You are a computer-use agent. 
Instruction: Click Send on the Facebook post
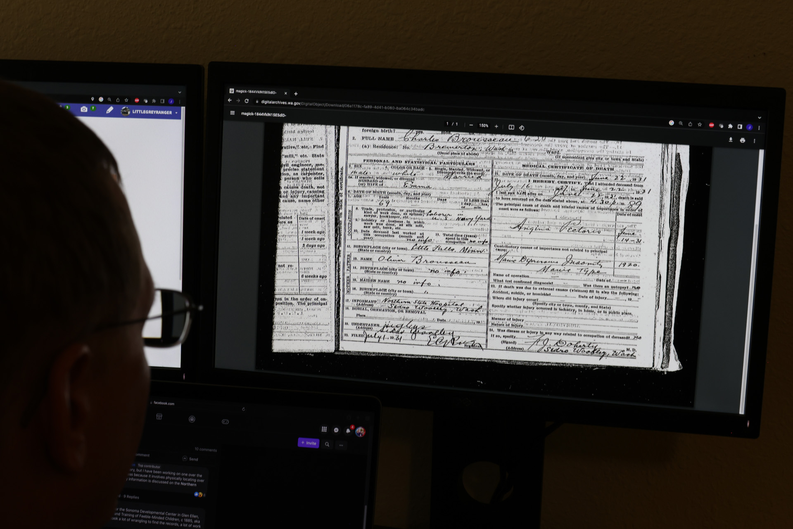[190, 459]
